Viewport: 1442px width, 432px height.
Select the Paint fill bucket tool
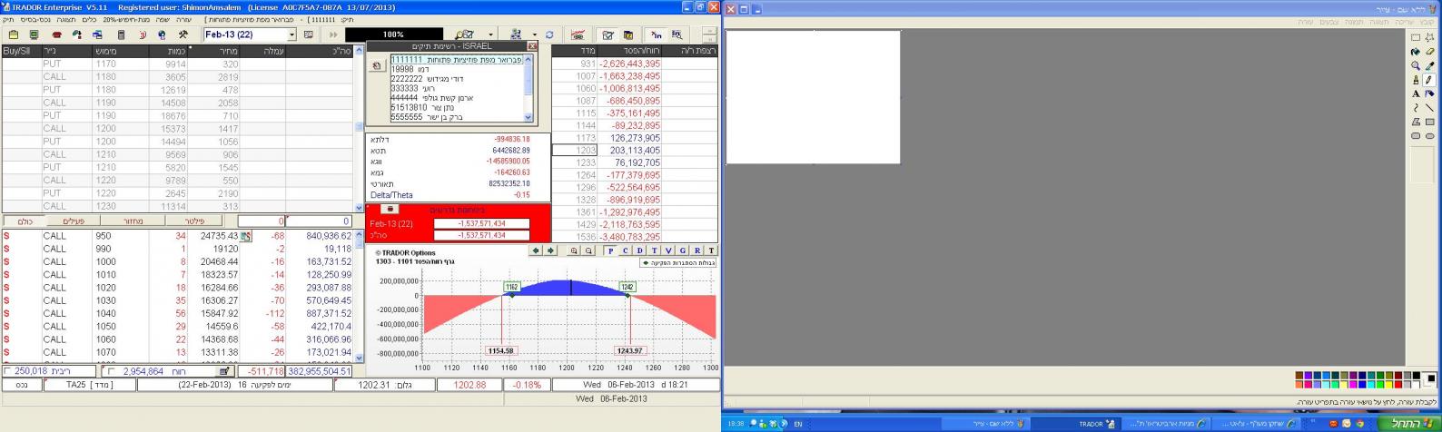click(x=1415, y=52)
